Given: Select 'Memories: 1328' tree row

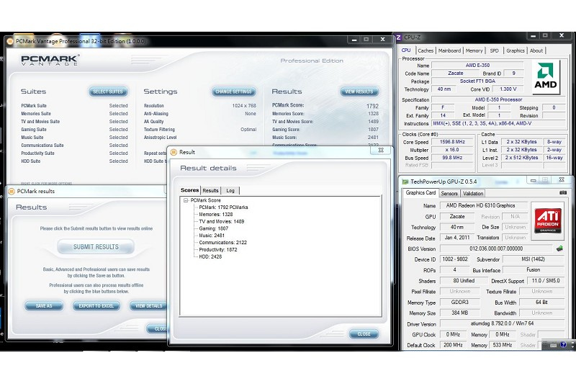Looking at the screenshot, I should point(215,215).
